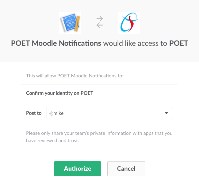The width and height of the screenshot is (199, 191).
Task: Select the @mike text in the combo box
Action: tap(56, 113)
